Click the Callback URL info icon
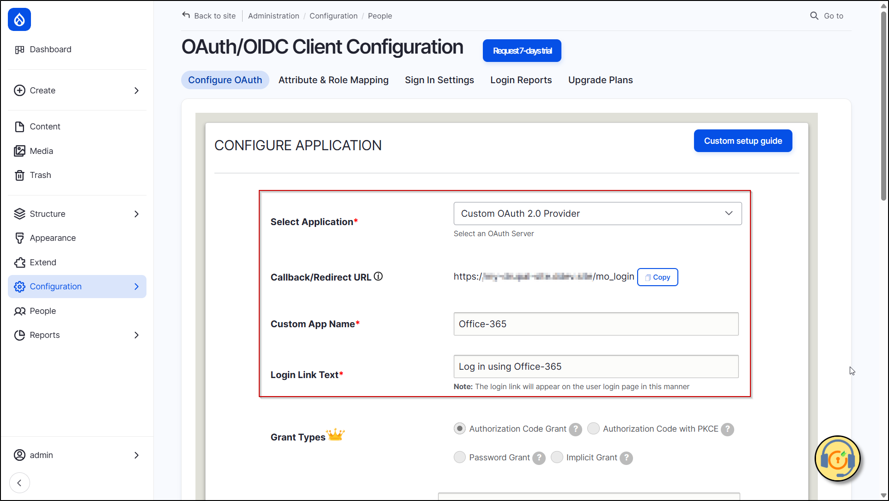Screen dimensions: 889x501 pyautogui.click(x=378, y=276)
